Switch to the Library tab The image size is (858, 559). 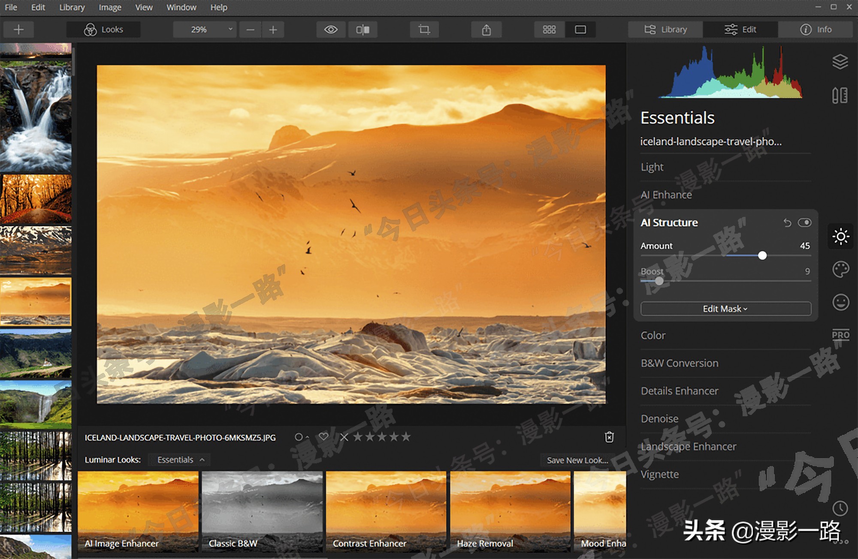[665, 30]
